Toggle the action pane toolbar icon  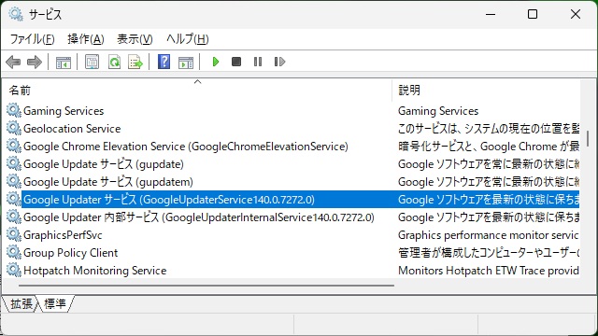coord(186,63)
